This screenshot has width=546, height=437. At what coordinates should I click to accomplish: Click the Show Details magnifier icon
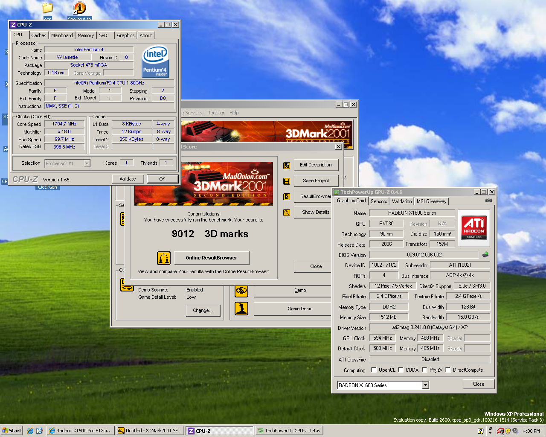tap(287, 213)
